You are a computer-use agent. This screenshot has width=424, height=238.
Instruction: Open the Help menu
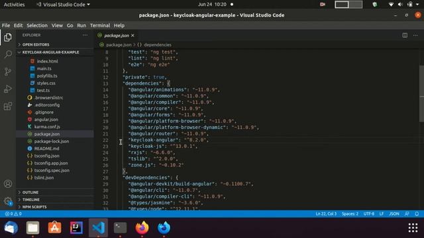click(119, 25)
